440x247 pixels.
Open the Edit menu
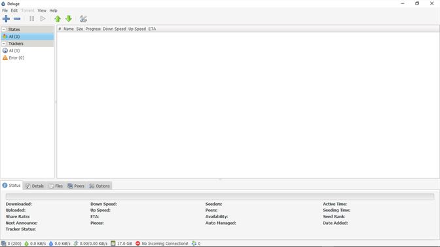click(14, 10)
